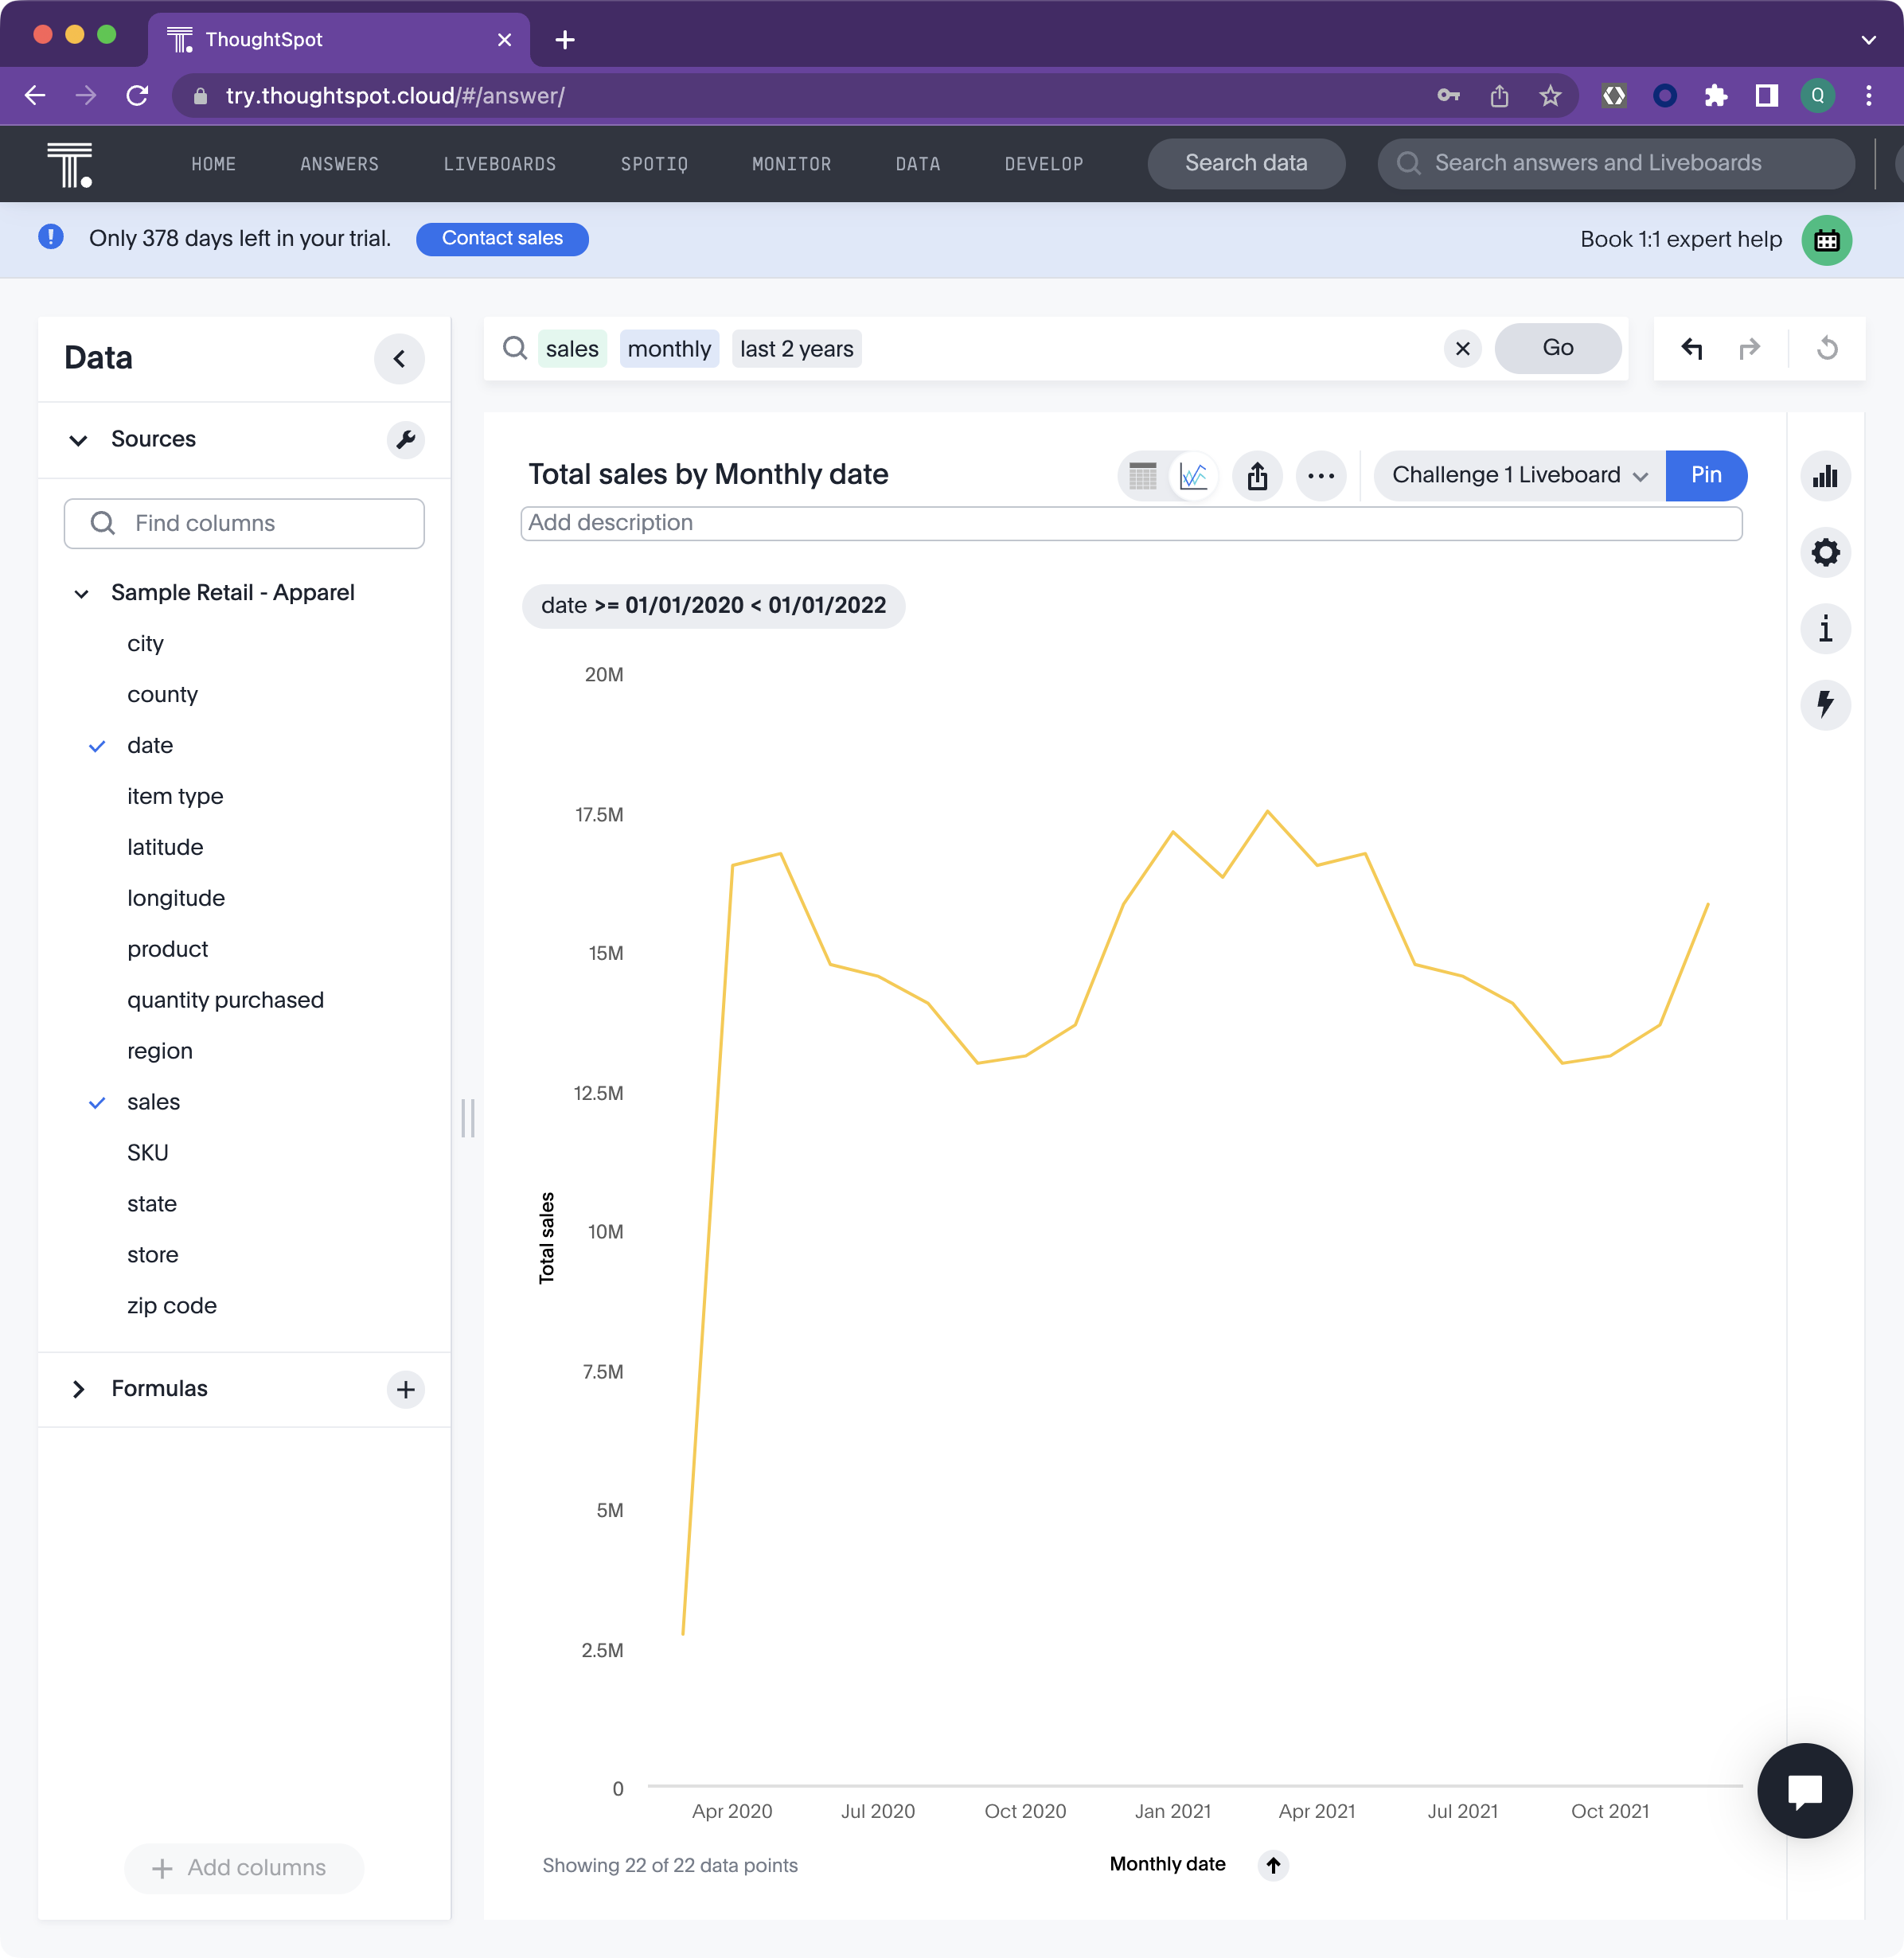This screenshot has width=1904, height=1958.
Task: Click the Go button
Action: click(1557, 348)
